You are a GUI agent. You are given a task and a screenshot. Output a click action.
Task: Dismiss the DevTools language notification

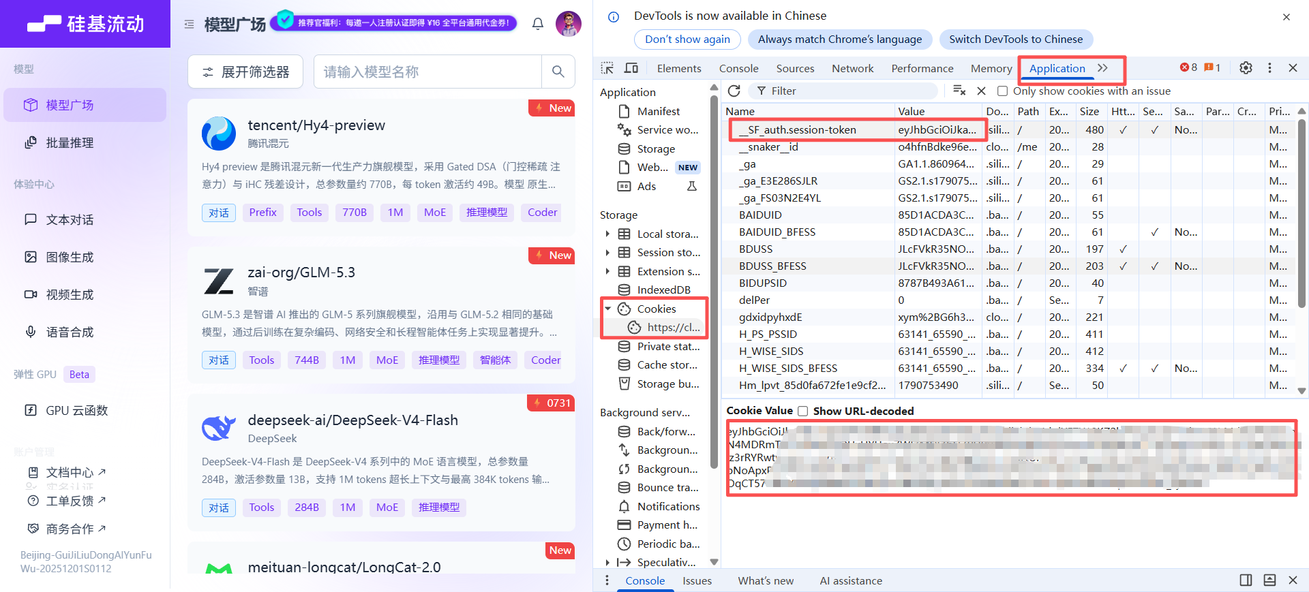click(1287, 17)
